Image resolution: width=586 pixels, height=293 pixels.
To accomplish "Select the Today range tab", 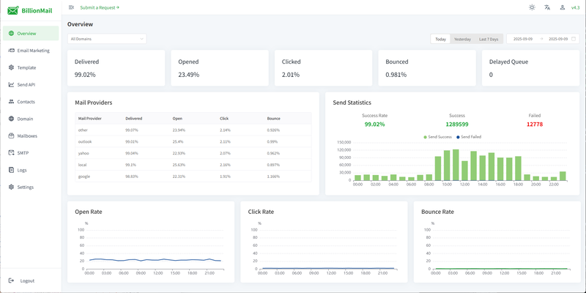I will coord(441,39).
